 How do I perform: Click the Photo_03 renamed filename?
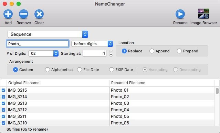pos(120,103)
